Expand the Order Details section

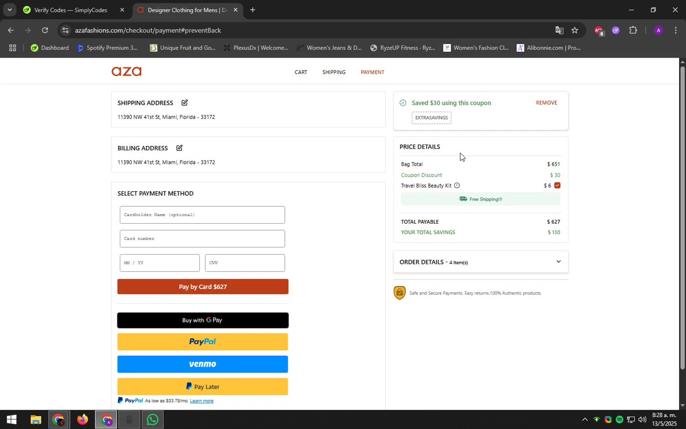[481, 262]
